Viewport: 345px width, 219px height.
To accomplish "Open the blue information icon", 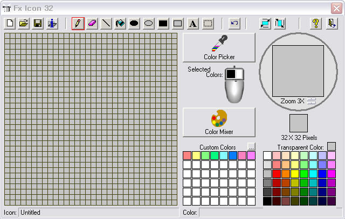I will [52, 23].
